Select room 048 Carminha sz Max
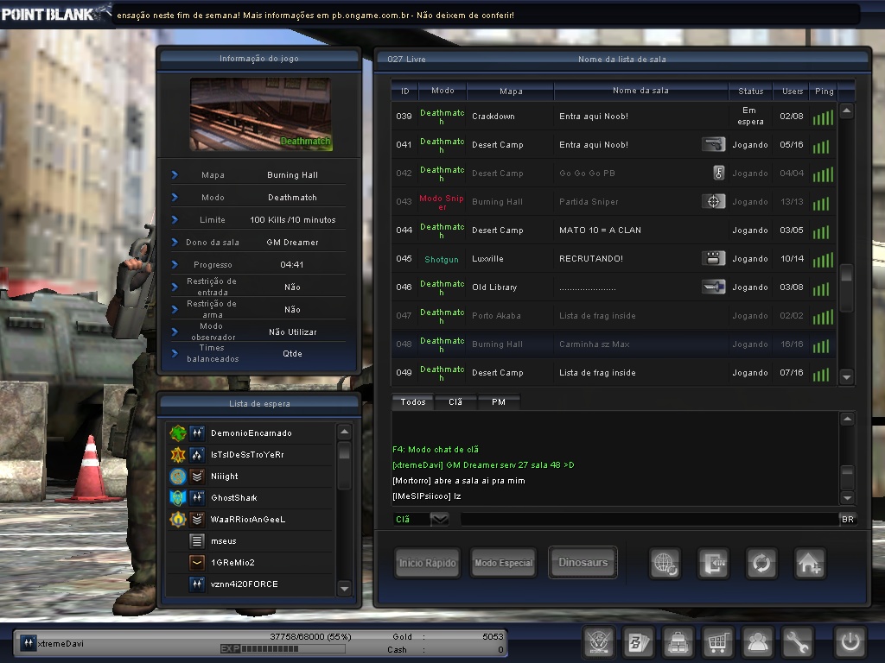 pos(613,344)
